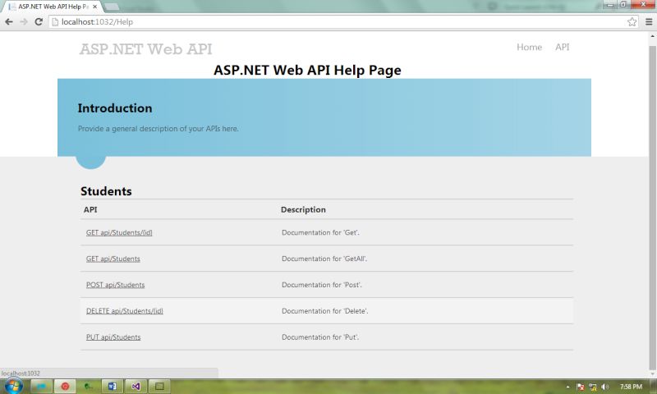Open the volume speaker tray icon

click(x=605, y=387)
